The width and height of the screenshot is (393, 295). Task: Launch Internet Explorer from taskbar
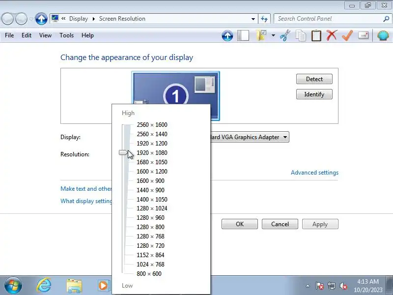tap(44, 286)
